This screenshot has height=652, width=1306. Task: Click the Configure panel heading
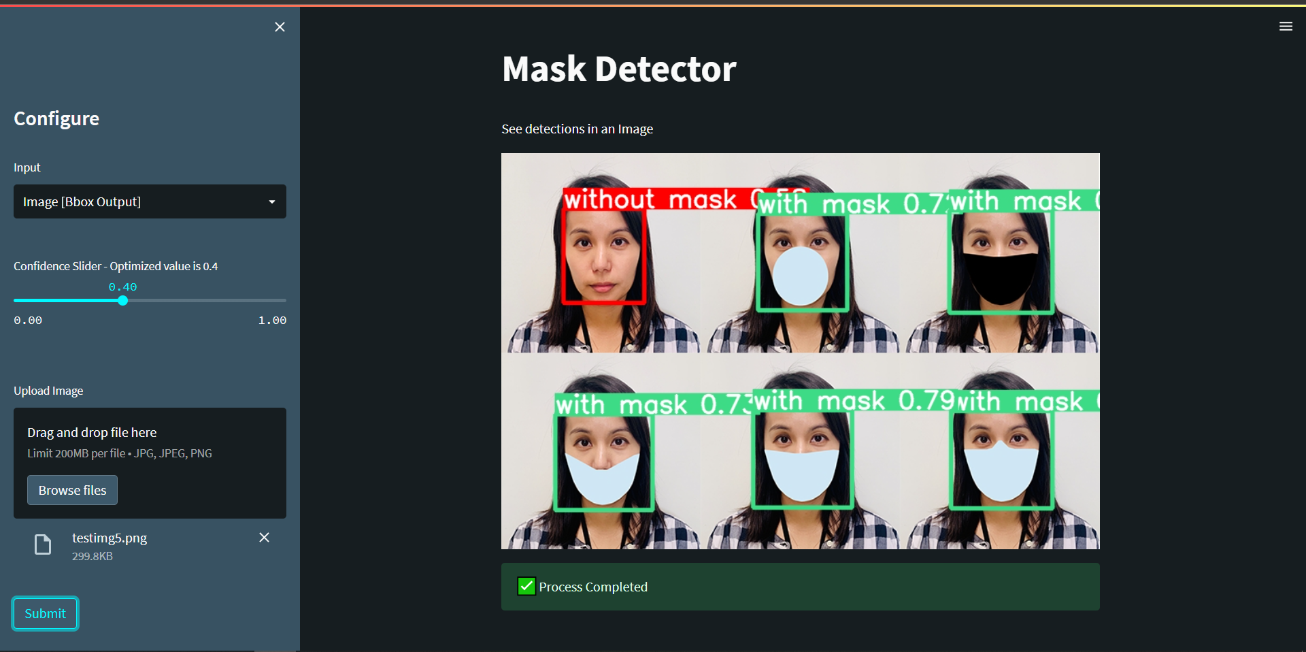(56, 118)
